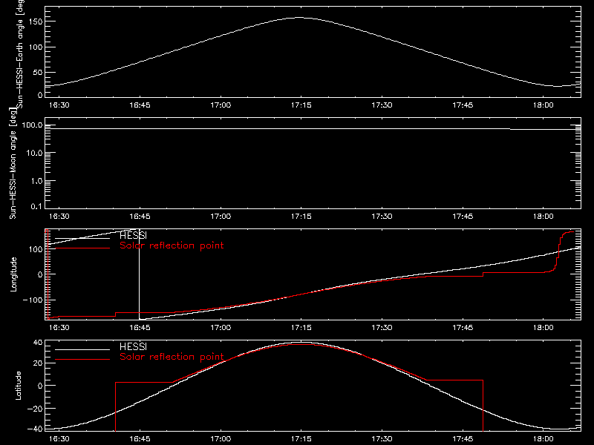
Task: Click the 100 tick on Longitude axis
Action: point(36,249)
